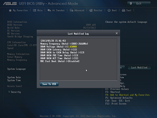157x118 pixels.
Task: Click the DRAM RAS# ACT Time entry
Action: [59, 58]
